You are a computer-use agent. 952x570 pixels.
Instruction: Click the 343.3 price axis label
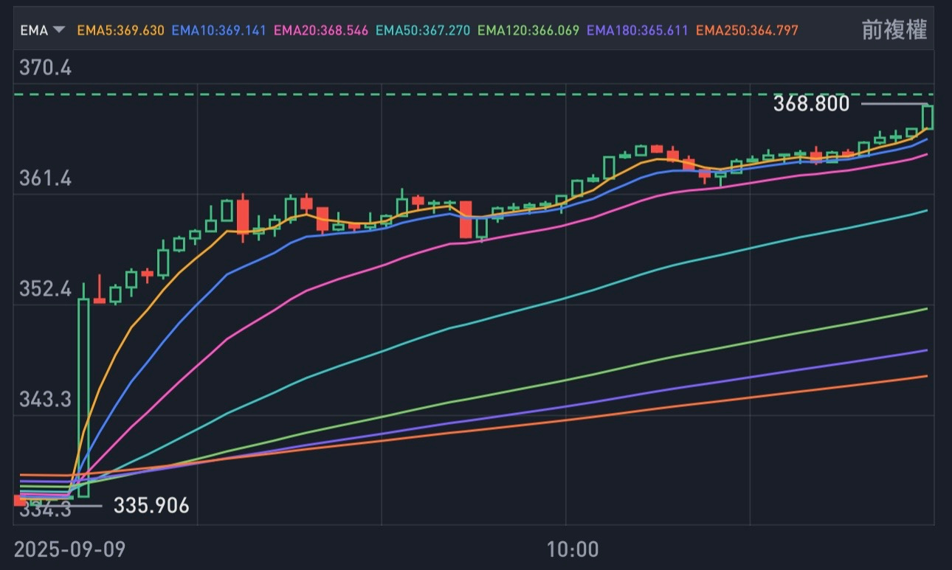[45, 399]
